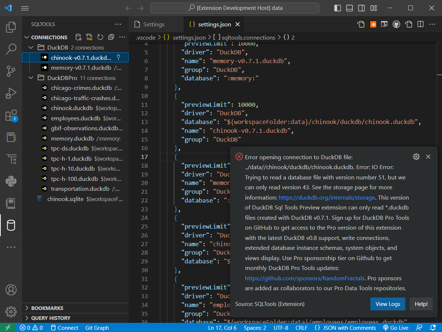Open the GitHub sponsors RandomFractals link
This screenshot has height=332, width=442.
coord(305,278)
